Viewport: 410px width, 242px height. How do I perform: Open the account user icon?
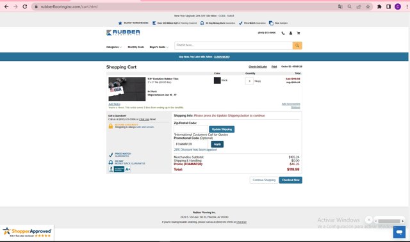290,33
